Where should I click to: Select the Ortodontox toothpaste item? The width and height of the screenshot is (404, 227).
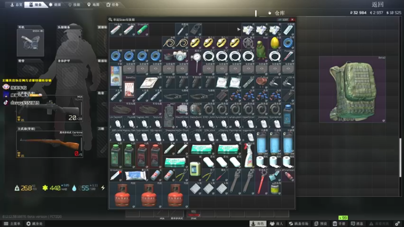point(116,175)
